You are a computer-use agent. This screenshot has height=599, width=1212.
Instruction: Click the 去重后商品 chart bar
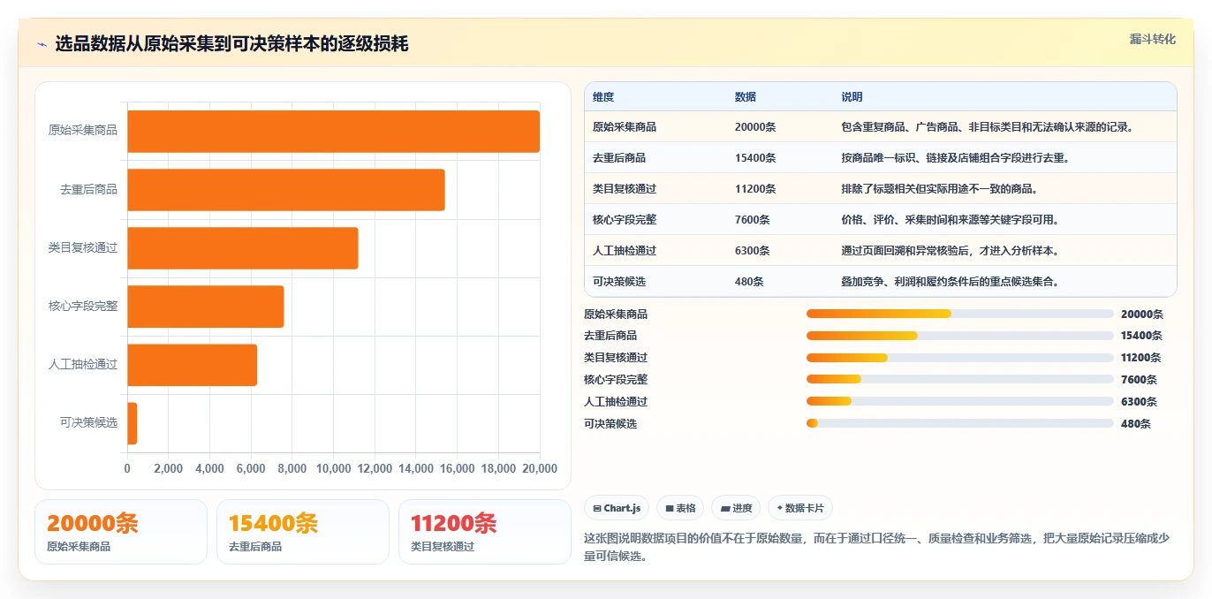click(286, 189)
